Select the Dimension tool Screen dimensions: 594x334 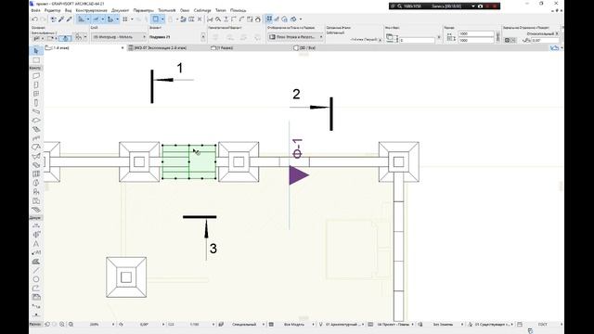click(36, 225)
